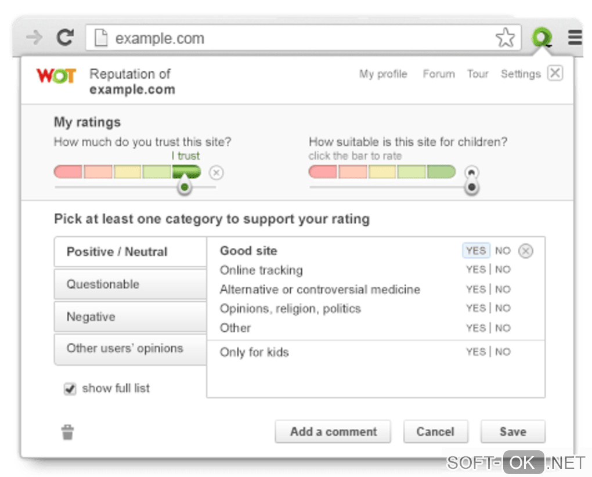Select YES for Opinions, religion, politics

[x=475, y=308]
